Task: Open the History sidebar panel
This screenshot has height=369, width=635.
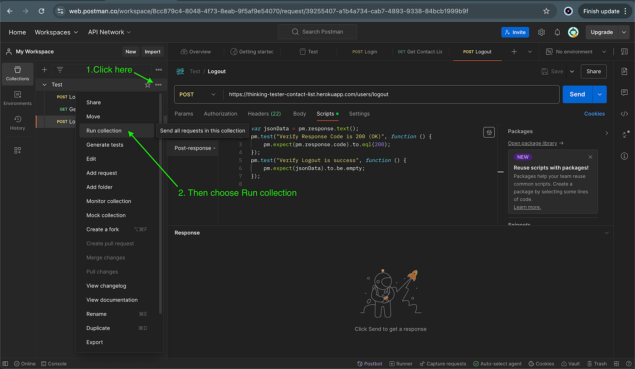Action: pyautogui.click(x=18, y=123)
